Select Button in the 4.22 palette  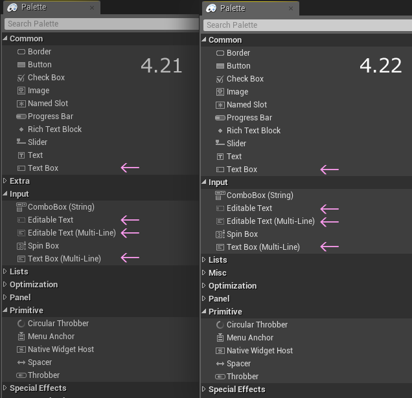(238, 66)
